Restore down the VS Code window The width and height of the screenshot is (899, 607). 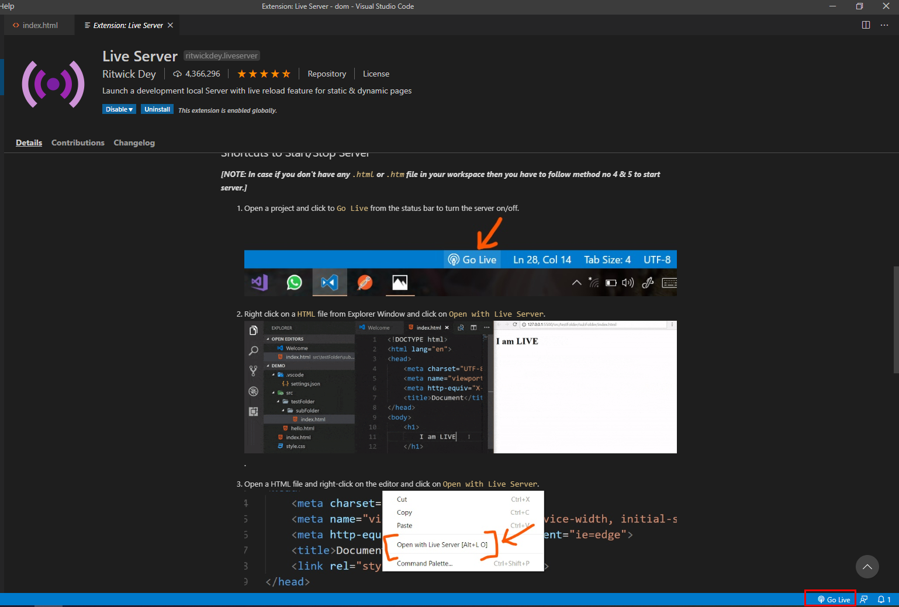tap(859, 6)
